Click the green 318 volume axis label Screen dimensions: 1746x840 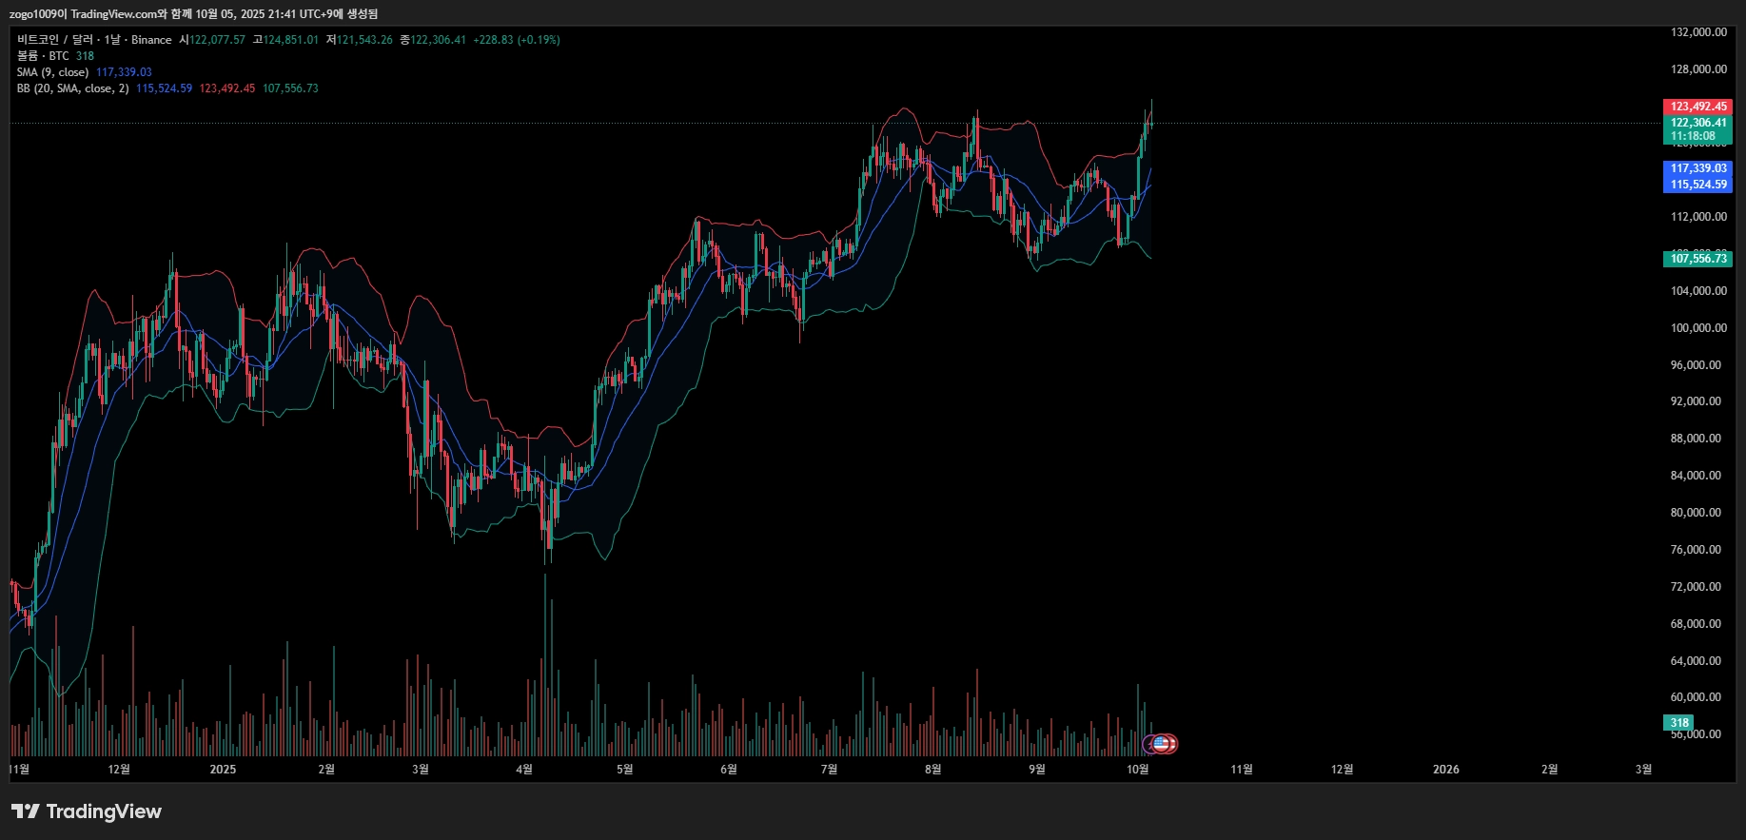[x=1679, y=723]
